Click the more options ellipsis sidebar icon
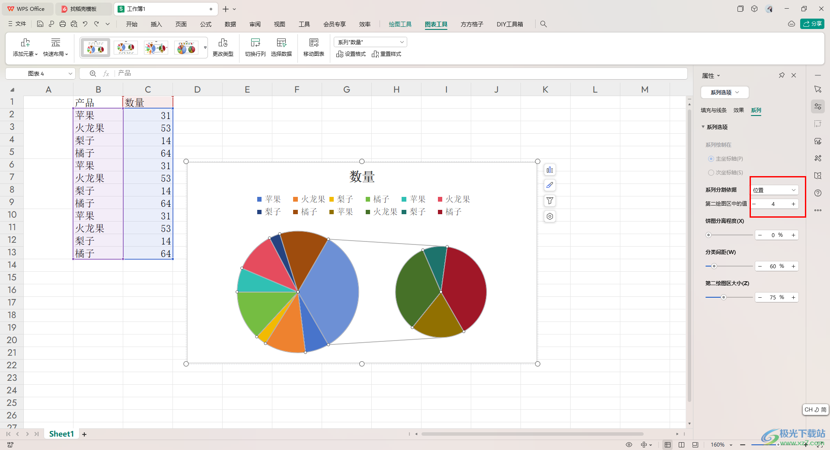Image resolution: width=830 pixels, height=450 pixels. [x=817, y=210]
